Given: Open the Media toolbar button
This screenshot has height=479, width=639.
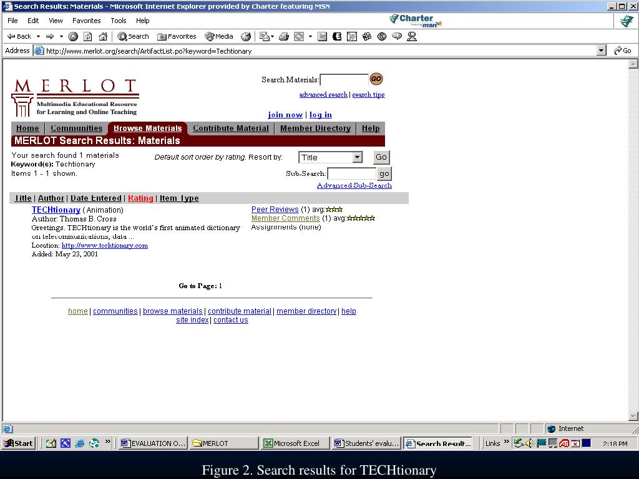Looking at the screenshot, I should tap(219, 36).
